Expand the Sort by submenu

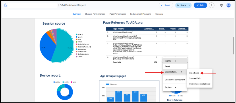[x=175, y=61]
